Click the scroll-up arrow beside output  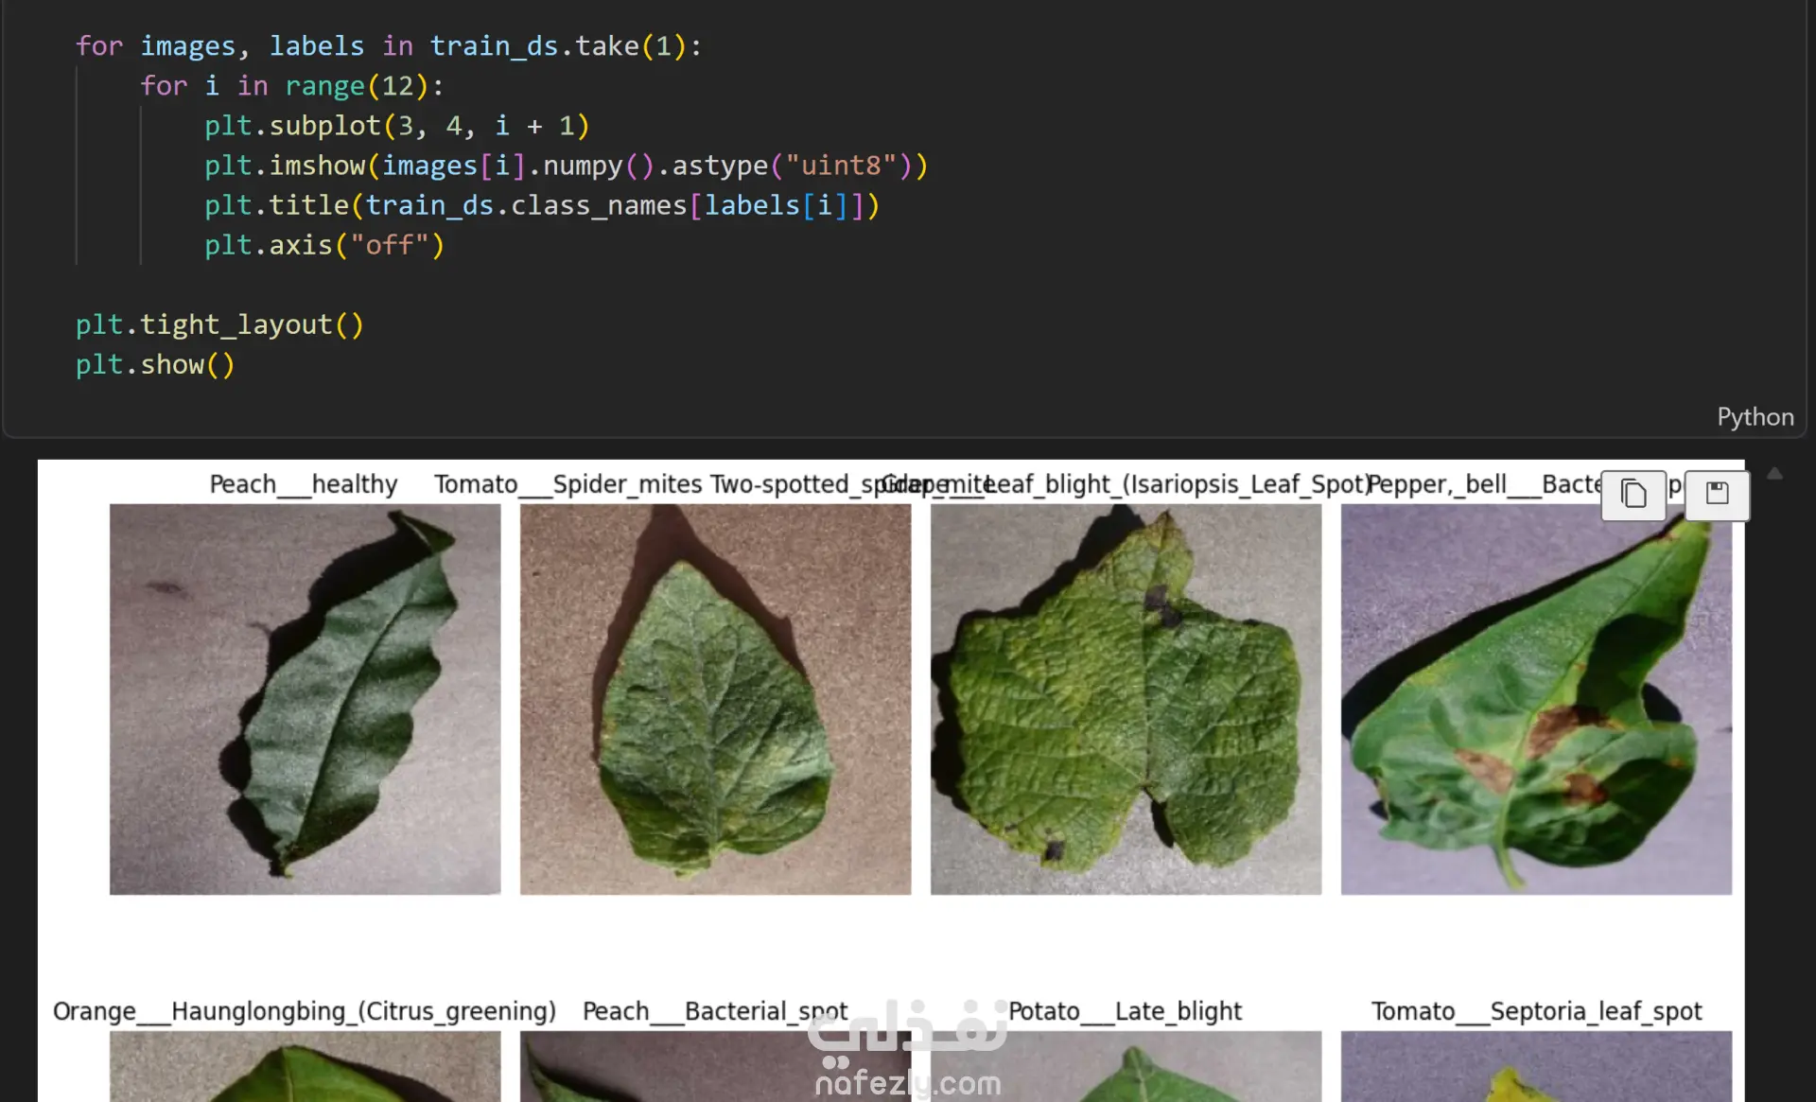(x=1775, y=474)
